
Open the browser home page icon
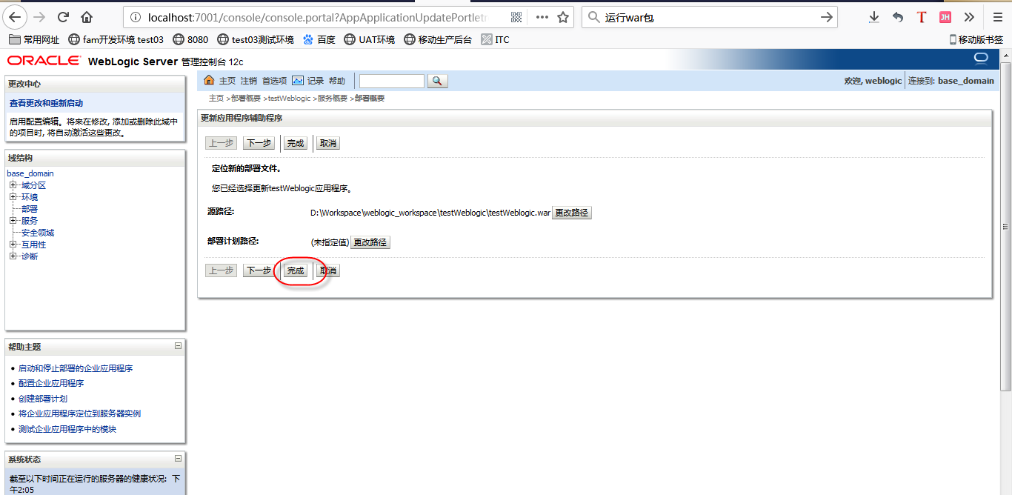click(x=87, y=17)
